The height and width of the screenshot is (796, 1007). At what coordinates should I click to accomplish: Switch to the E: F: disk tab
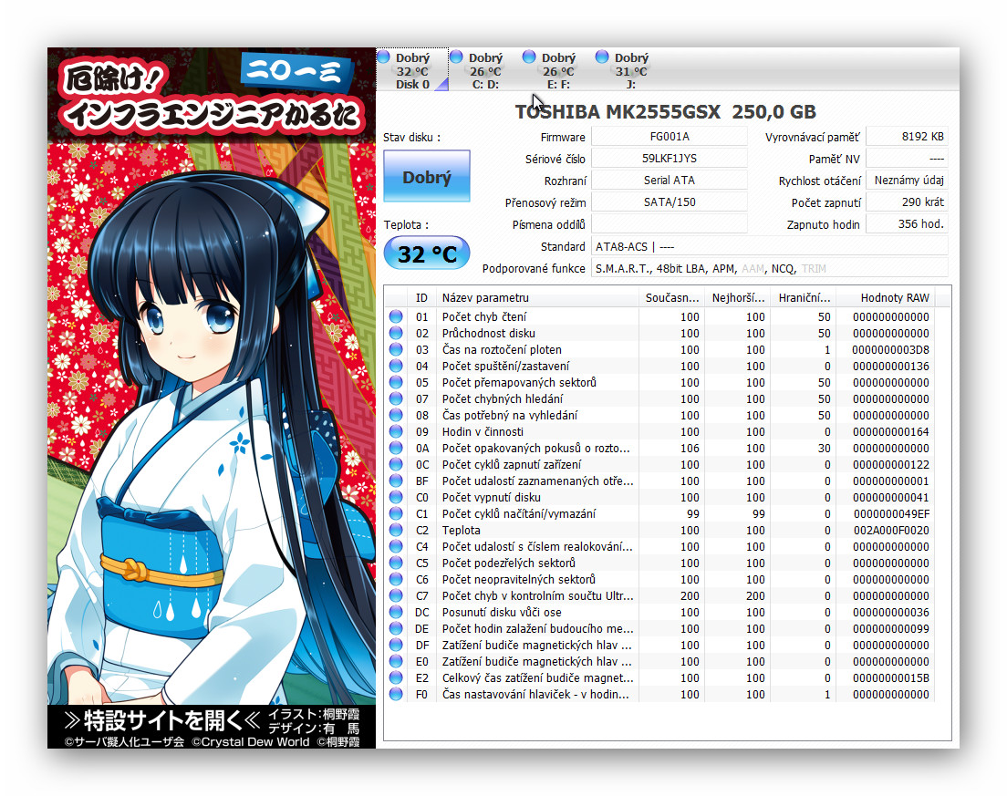pos(557,70)
